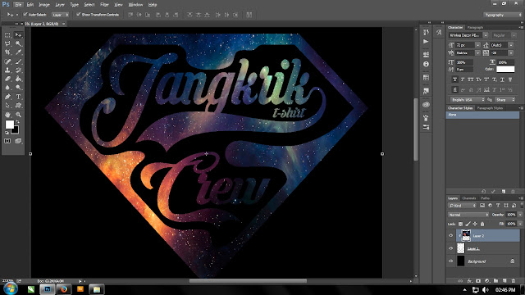Open the font family dropdown

(x=485, y=35)
